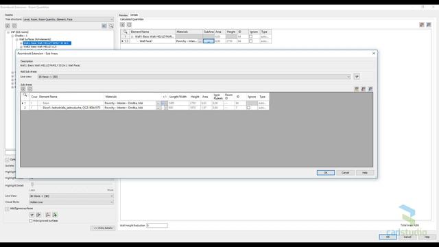Collapse all rows in Calculated Quantities
Screen dimensions: 439x247
click(x=129, y=25)
